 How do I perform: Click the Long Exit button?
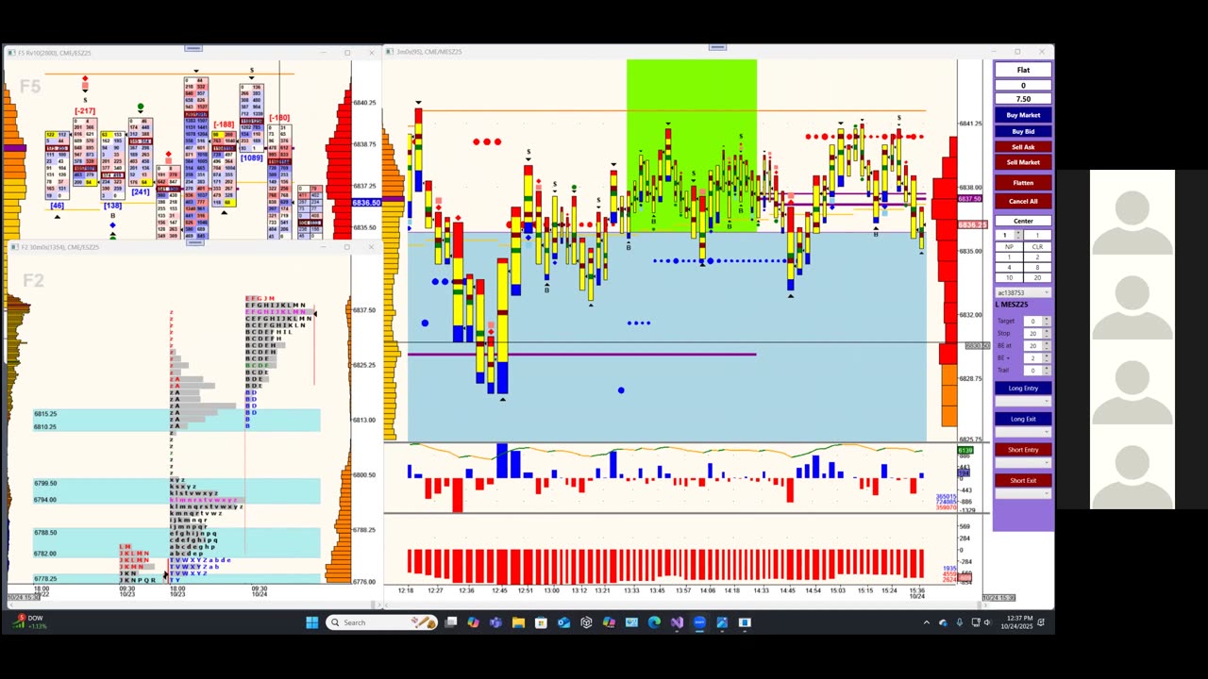click(1023, 419)
